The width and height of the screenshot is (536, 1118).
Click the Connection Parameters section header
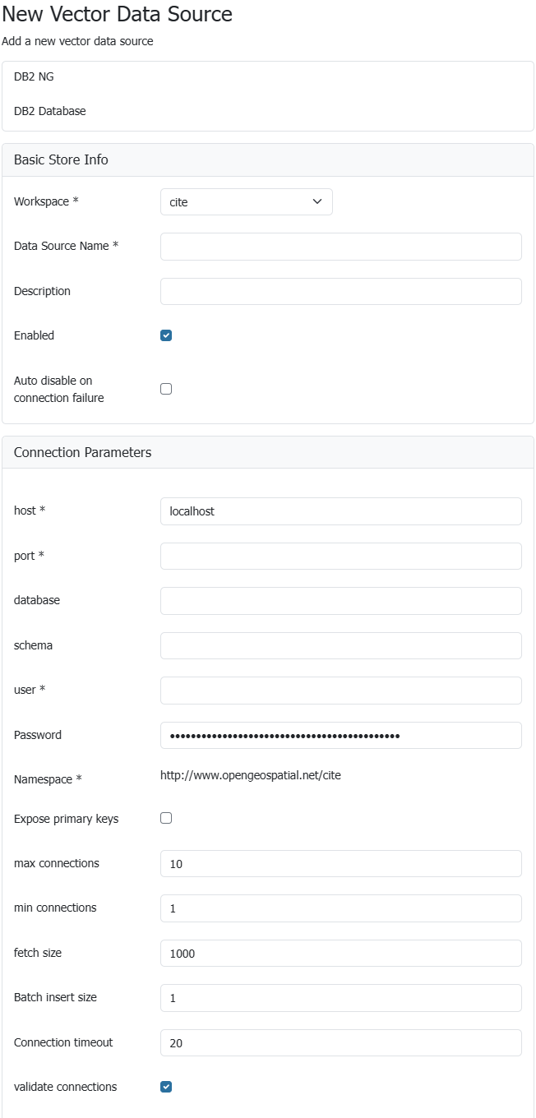82,452
